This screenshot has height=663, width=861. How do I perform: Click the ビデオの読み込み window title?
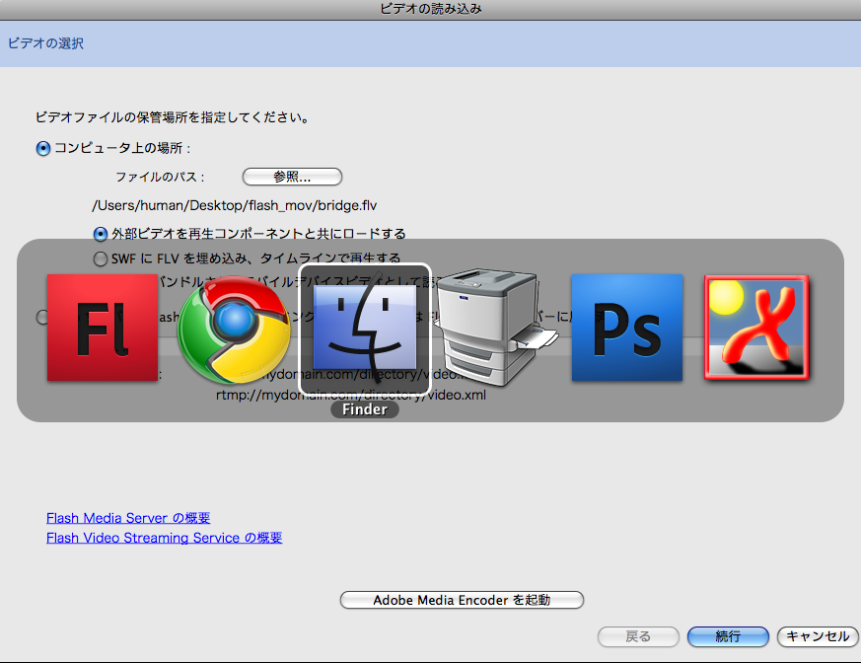pyautogui.click(x=430, y=9)
